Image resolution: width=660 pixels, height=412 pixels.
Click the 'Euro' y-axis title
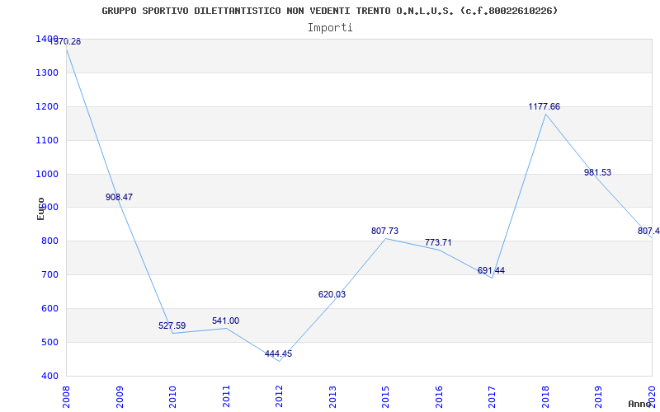pyautogui.click(x=40, y=208)
